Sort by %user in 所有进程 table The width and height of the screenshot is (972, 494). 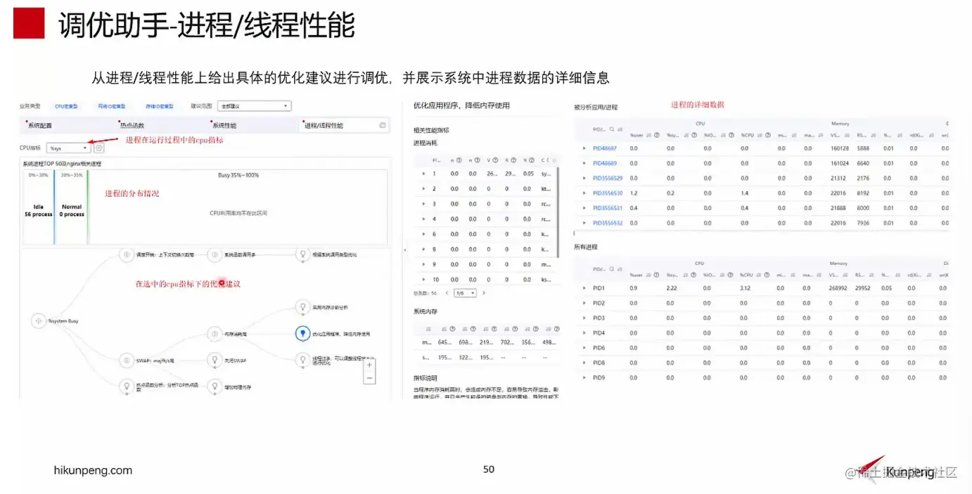[649, 275]
